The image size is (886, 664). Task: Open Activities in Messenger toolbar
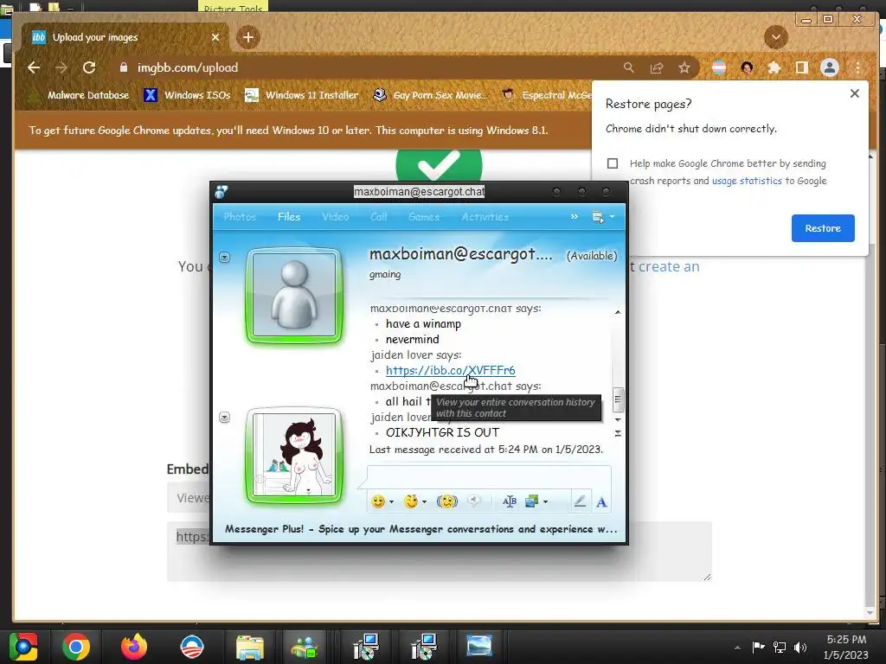(x=485, y=217)
